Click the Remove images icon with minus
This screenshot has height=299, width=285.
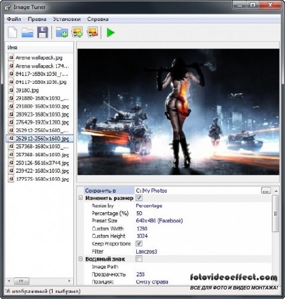[93, 32]
